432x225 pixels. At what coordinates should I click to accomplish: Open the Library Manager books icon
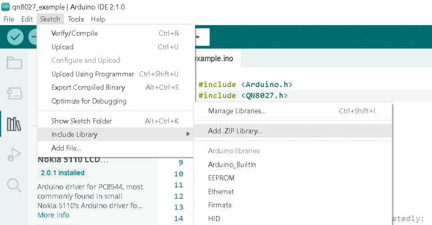click(13, 124)
